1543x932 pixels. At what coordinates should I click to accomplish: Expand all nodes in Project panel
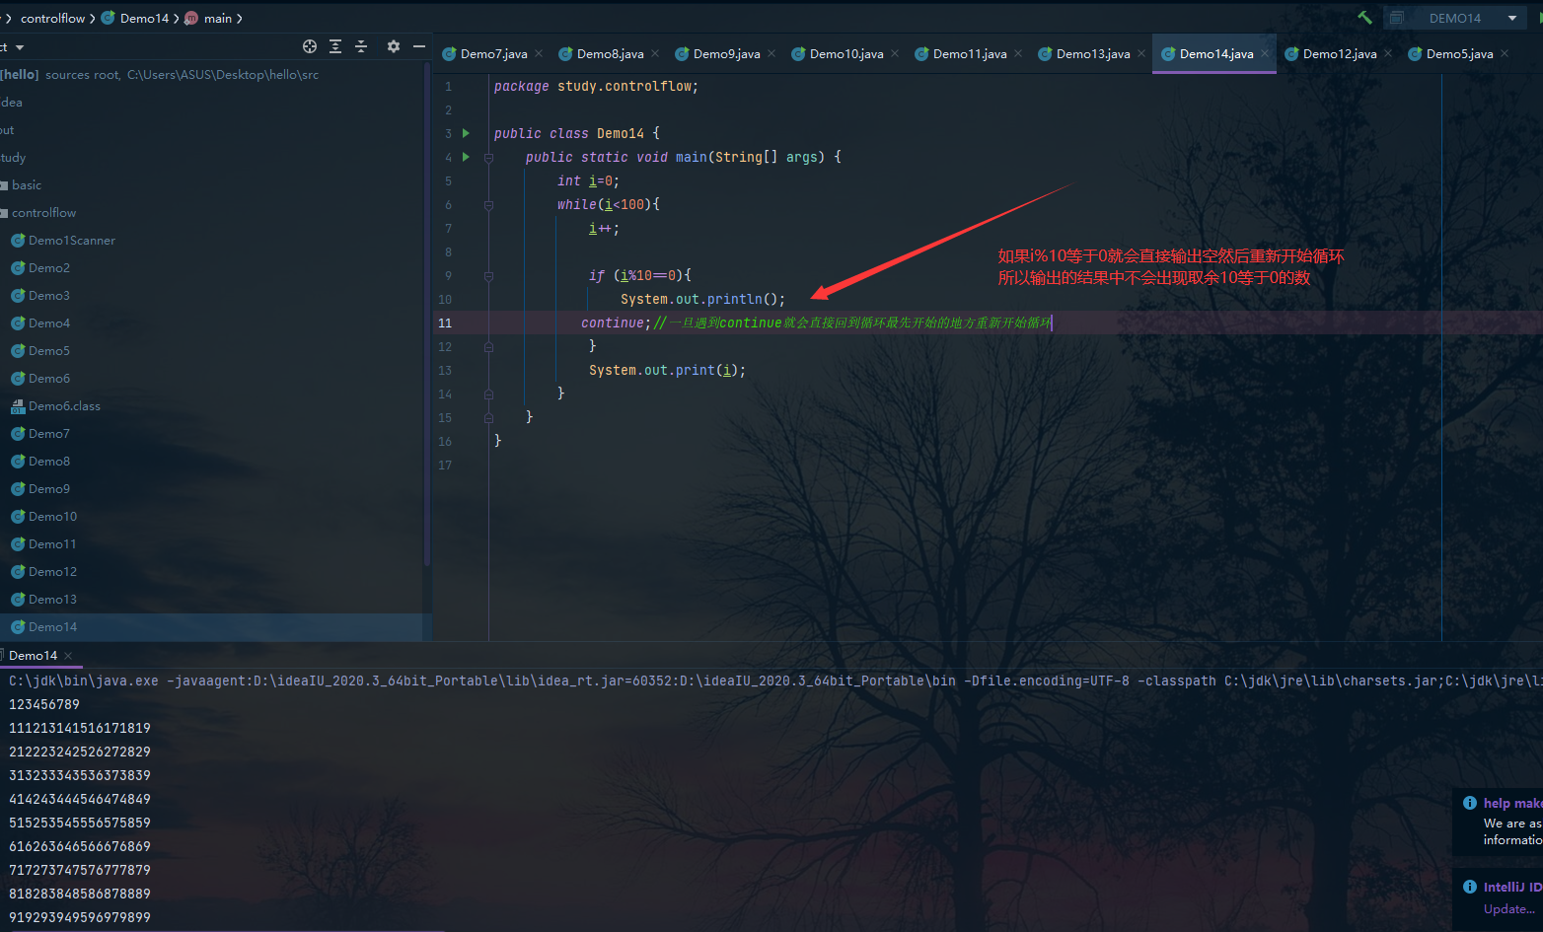point(335,46)
